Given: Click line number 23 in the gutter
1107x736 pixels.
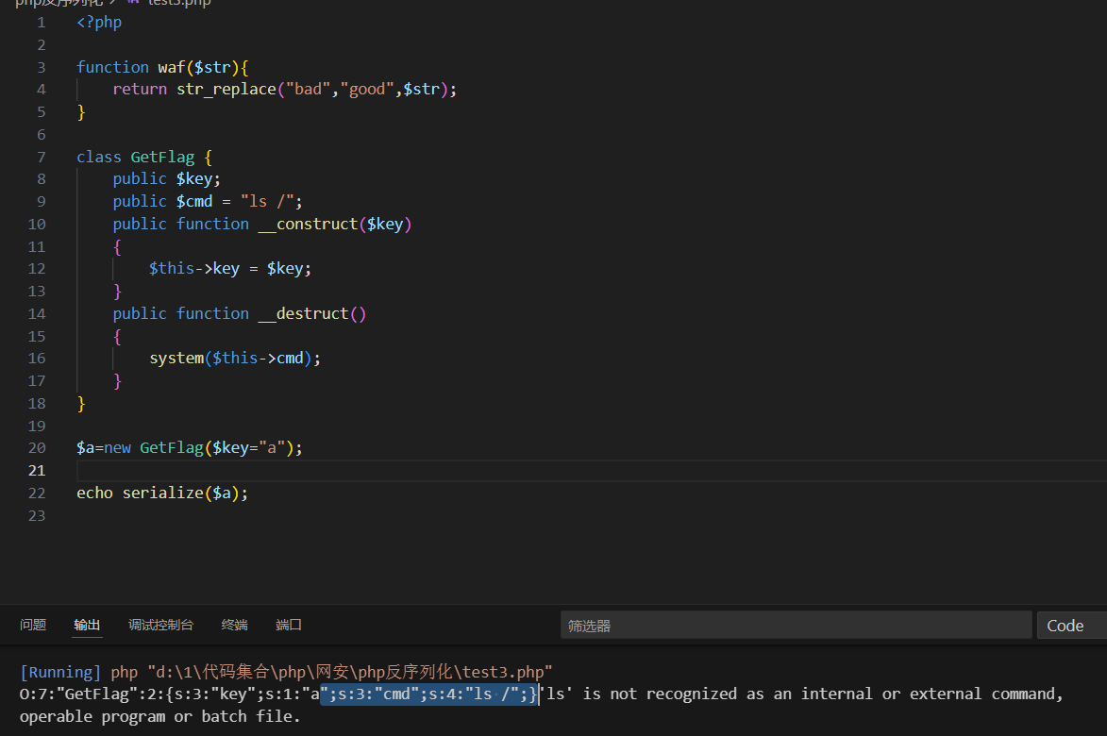Looking at the screenshot, I should [x=37, y=515].
